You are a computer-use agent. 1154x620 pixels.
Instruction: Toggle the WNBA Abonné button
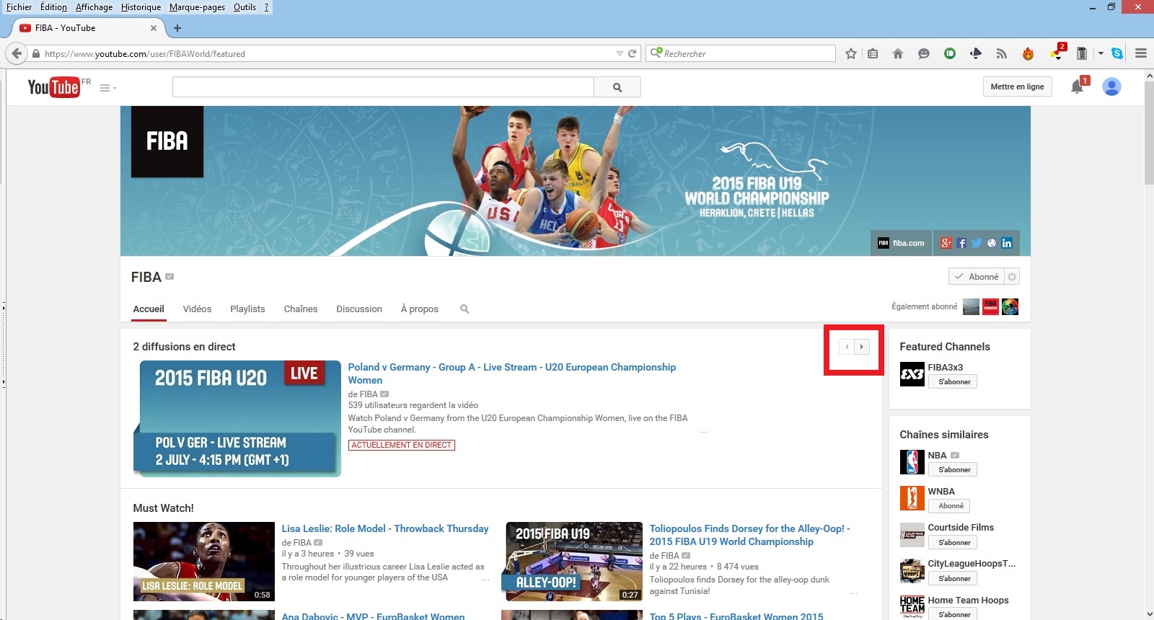tap(950, 506)
